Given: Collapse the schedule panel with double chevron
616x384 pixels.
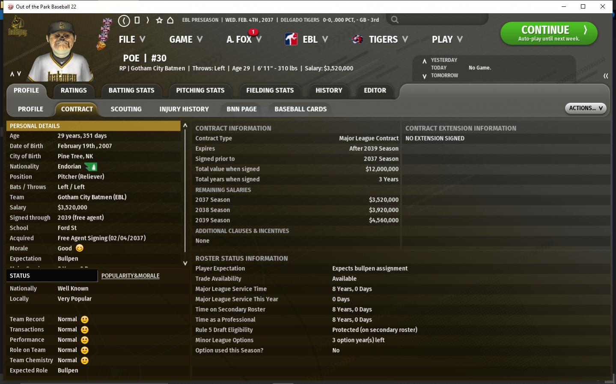Looking at the screenshot, I should (605, 76).
